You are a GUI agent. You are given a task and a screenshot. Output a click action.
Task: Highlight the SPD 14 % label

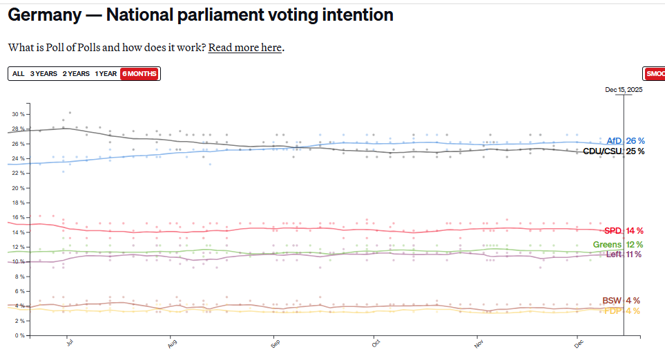624,231
